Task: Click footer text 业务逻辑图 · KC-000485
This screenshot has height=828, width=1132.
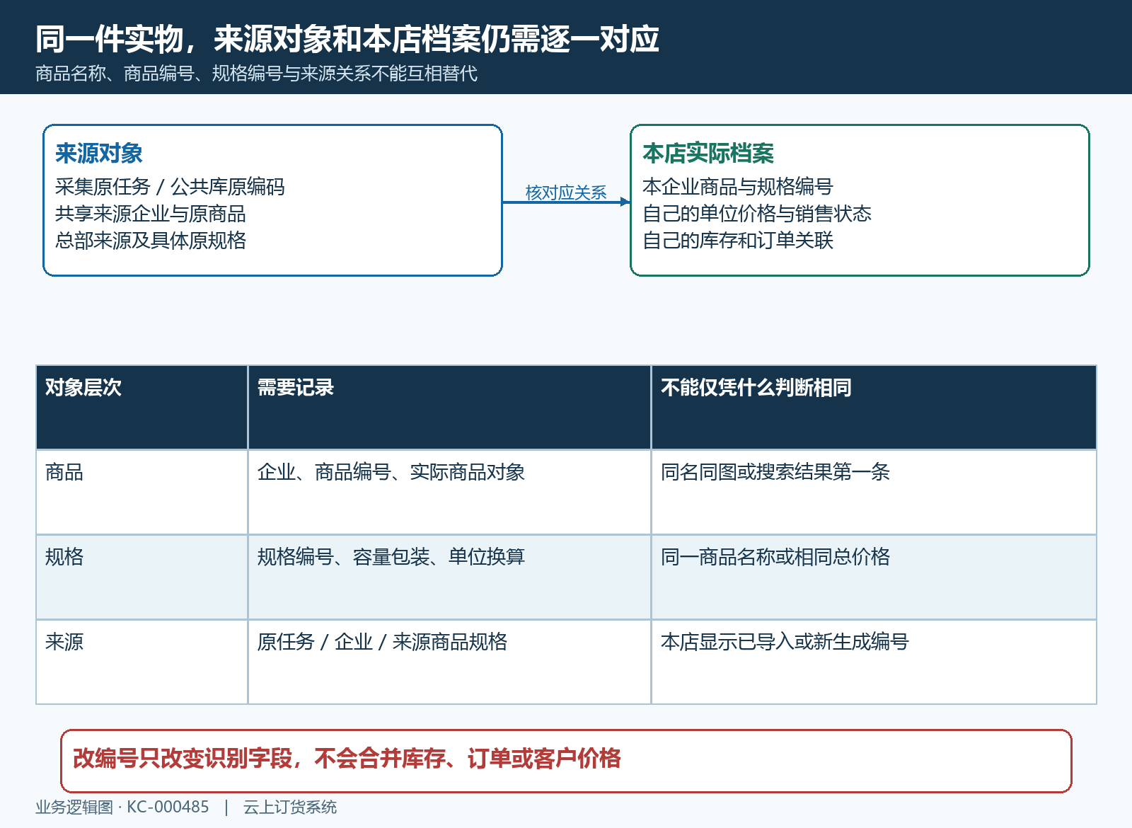Action: pyautogui.click(x=122, y=807)
